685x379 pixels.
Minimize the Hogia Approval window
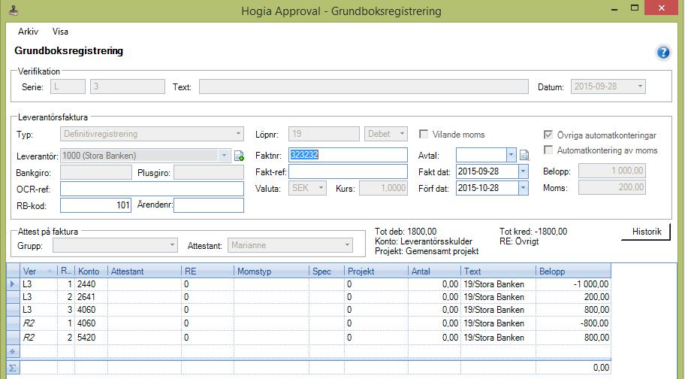tap(614, 9)
